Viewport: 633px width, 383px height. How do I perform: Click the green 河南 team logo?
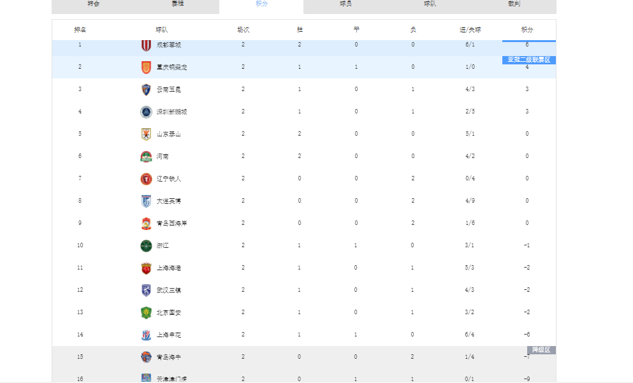146,156
